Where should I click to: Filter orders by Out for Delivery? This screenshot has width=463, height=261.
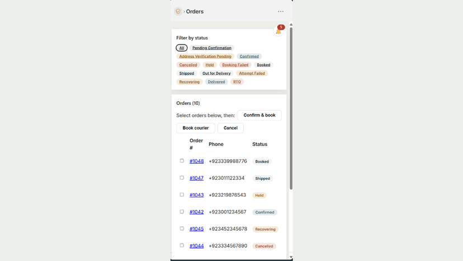tap(216, 73)
